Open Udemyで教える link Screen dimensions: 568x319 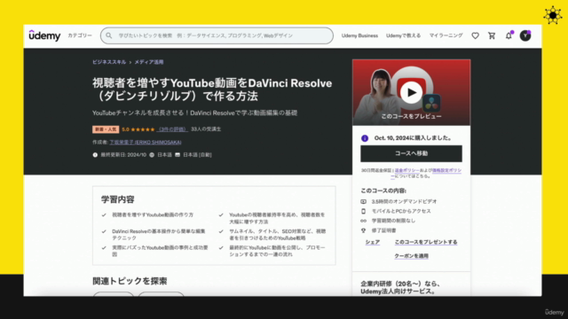(x=403, y=35)
